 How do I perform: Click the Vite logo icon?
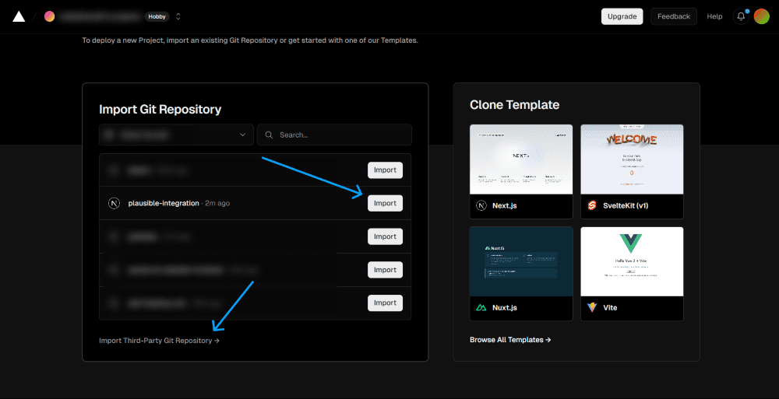592,308
